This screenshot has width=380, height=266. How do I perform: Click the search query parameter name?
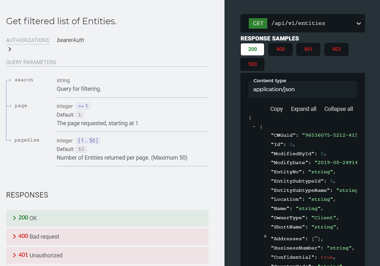(24, 80)
